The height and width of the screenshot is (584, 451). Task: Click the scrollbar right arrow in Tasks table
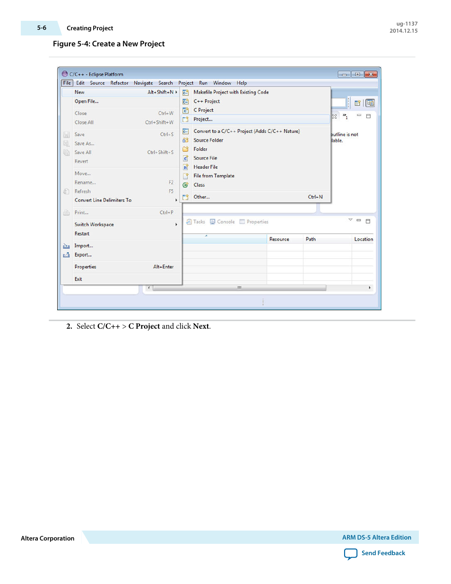pyautogui.click(x=370, y=288)
